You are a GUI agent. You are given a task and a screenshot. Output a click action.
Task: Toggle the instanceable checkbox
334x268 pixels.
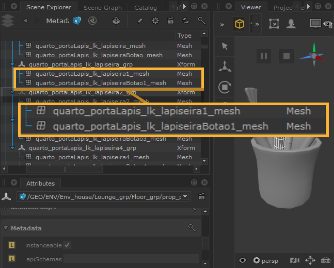click(67, 245)
